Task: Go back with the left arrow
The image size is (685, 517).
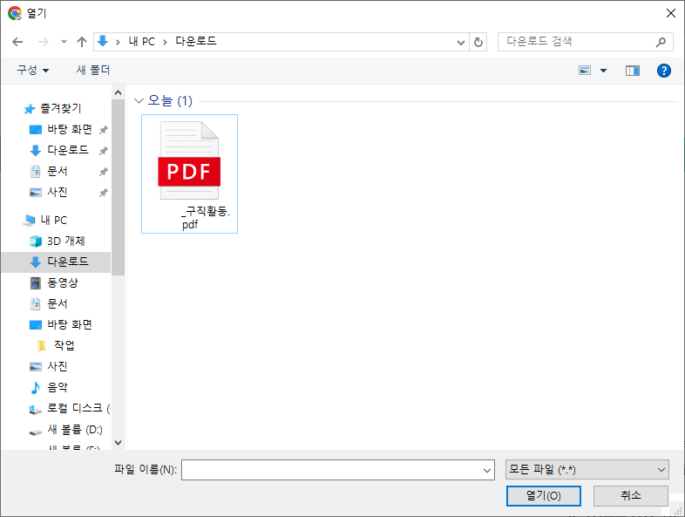Action: [x=17, y=42]
